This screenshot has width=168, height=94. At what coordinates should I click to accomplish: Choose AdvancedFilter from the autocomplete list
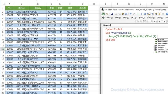161,52
